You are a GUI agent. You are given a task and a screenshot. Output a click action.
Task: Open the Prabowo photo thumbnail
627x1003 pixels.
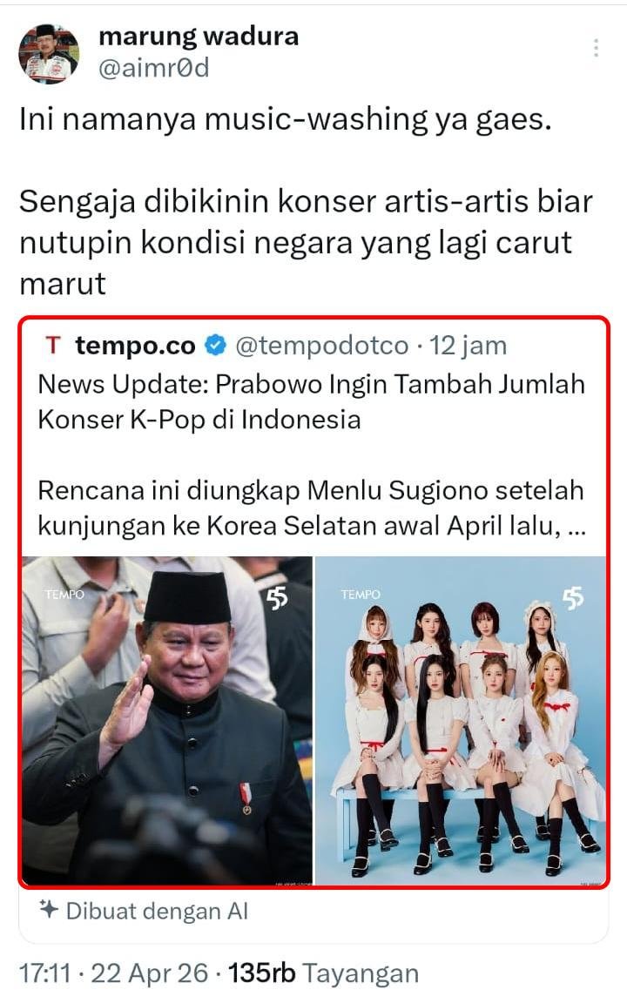[167, 720]
